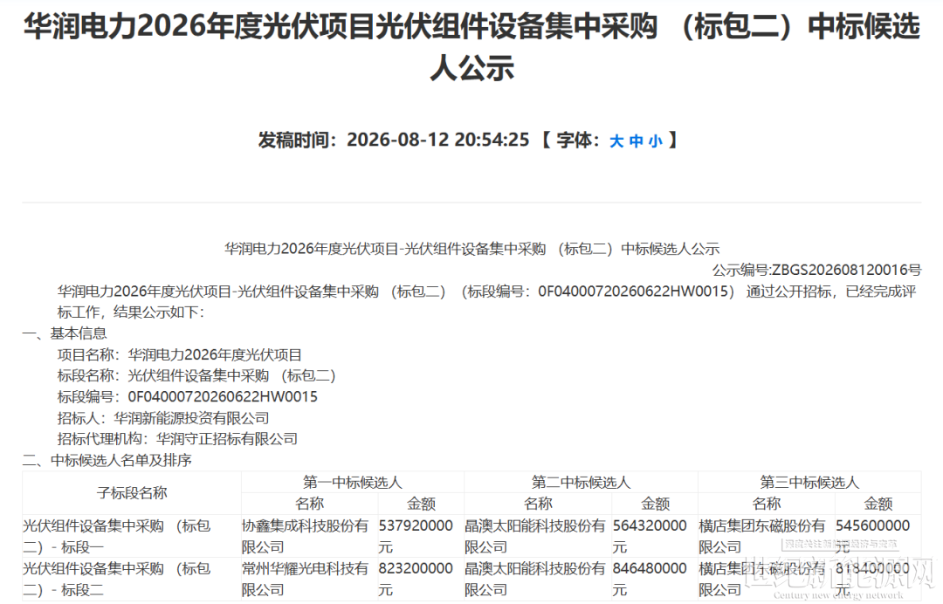This screenshot has width=943, height=604.
Task: Click 名称 header under 第一中标候选人
Action: (x=310, y=504)
